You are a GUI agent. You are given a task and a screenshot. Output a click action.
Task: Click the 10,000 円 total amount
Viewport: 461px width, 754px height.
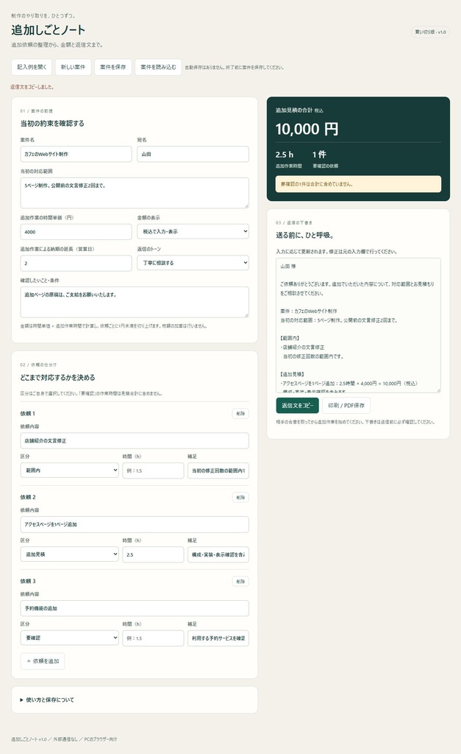coord(307,129)
